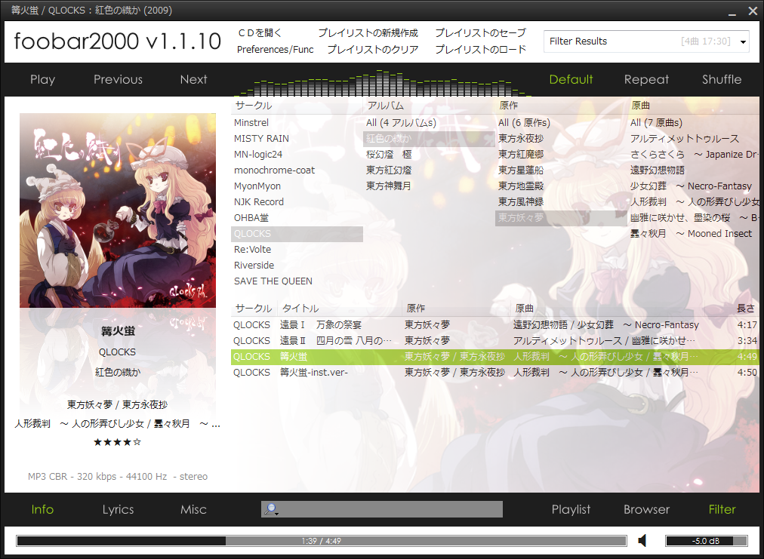764x559 pixels.
Task: Switch to the Info tab
Action: [42, 509]
